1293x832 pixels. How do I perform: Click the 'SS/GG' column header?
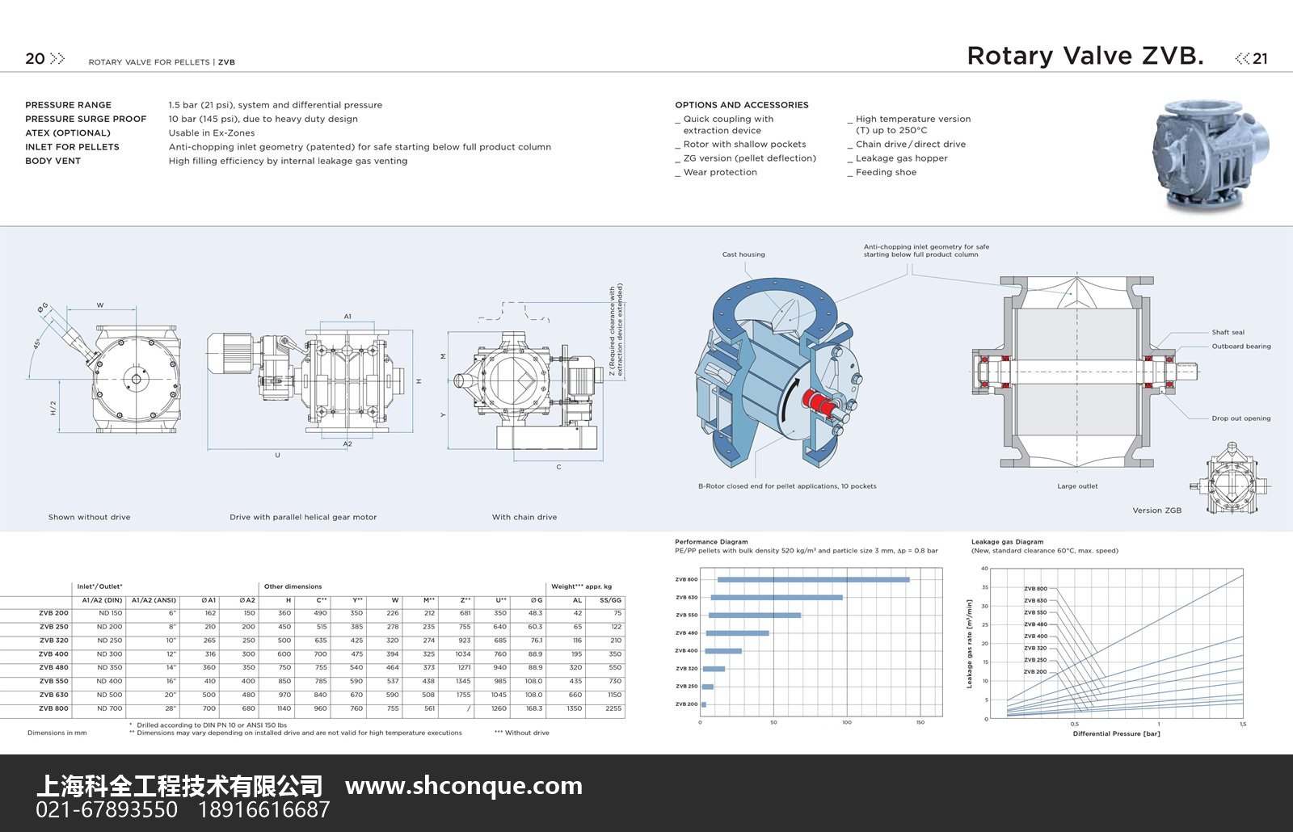coord(611,600)
